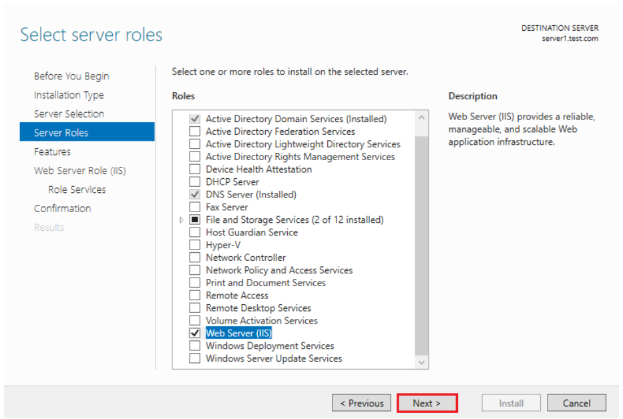The width and height of the screenshot is (623, 419).
Task: Uncheck the Web Server (IIS) checkbox
Action: pos(194,333)
